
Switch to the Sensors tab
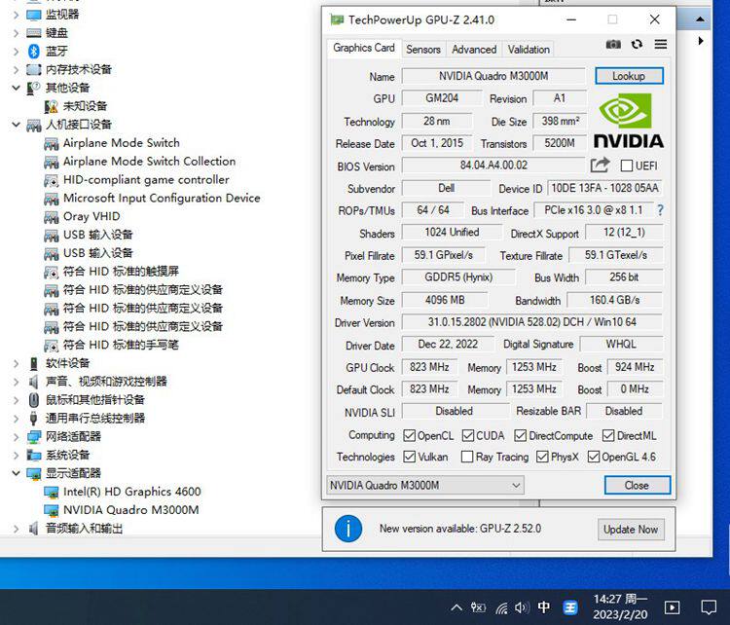(422, 50)
